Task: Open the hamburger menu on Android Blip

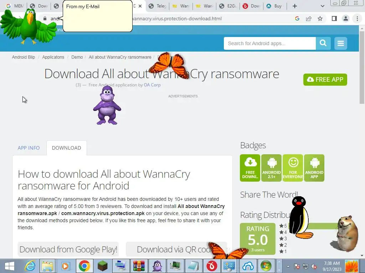Action: (x=340, y=43)
